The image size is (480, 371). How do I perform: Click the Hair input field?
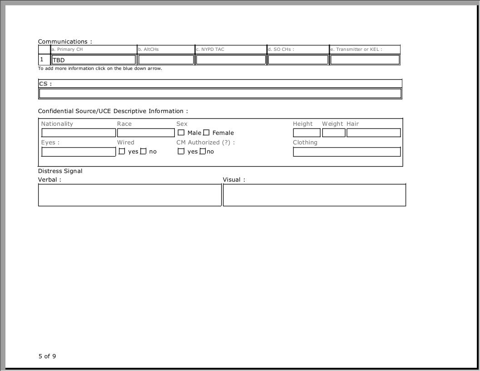[373, 133]
